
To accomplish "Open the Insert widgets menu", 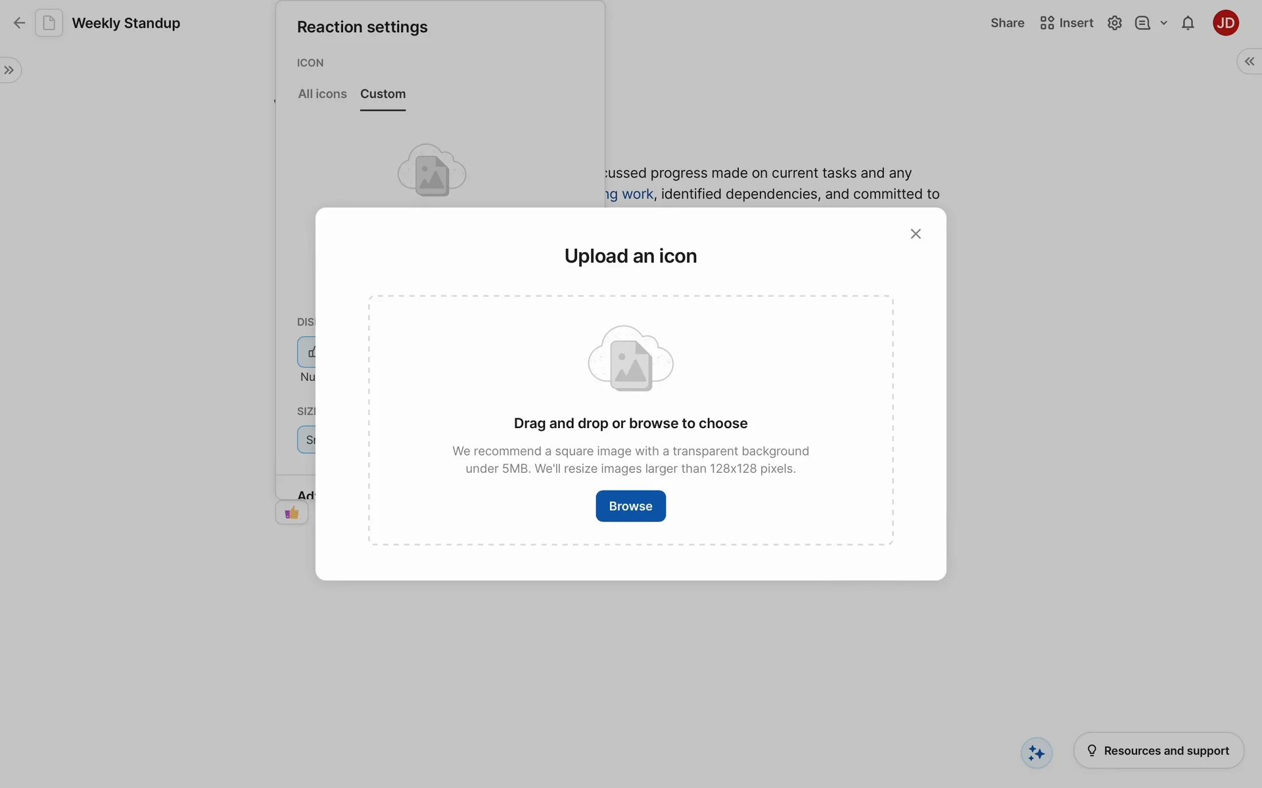I will tap(1066, 23).
